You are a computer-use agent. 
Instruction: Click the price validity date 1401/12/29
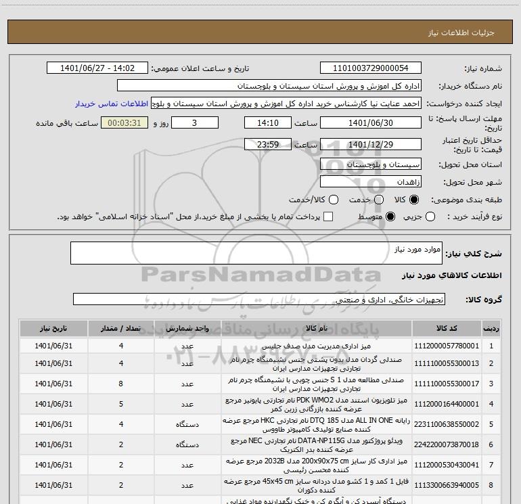(x=371, y=144)
